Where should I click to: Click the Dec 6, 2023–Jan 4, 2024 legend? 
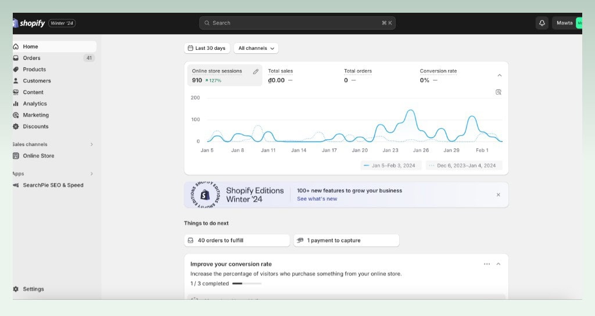pyautogui.click(x=464, y=165)
